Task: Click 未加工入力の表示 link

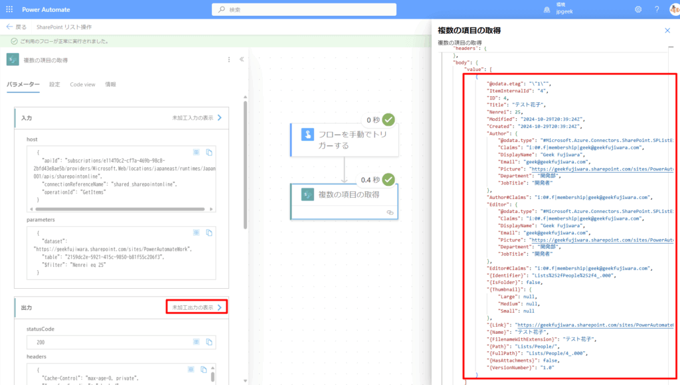Action: click(193, 118)
